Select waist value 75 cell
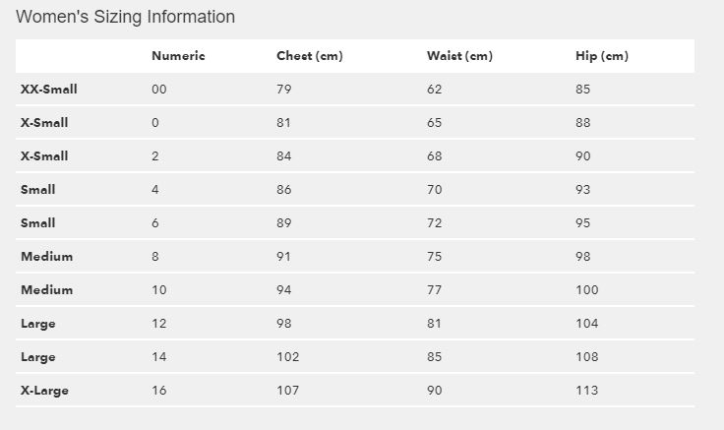Screen dimensions: 724x430 pos(435,257)
